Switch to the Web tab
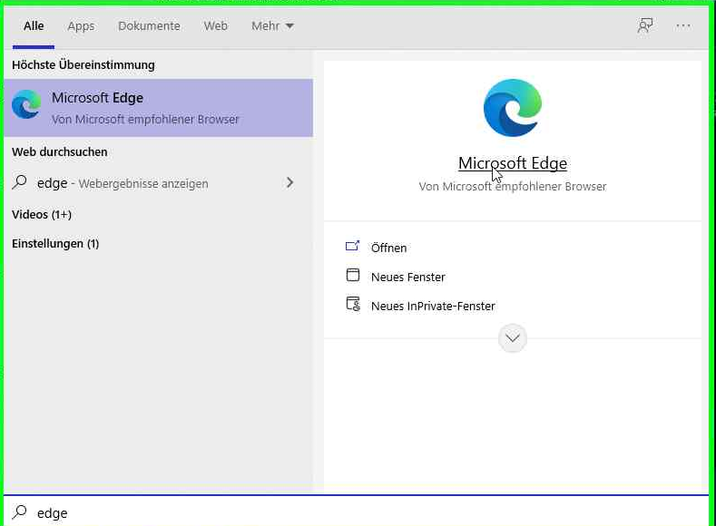716x526 pixels. point(216,26)
